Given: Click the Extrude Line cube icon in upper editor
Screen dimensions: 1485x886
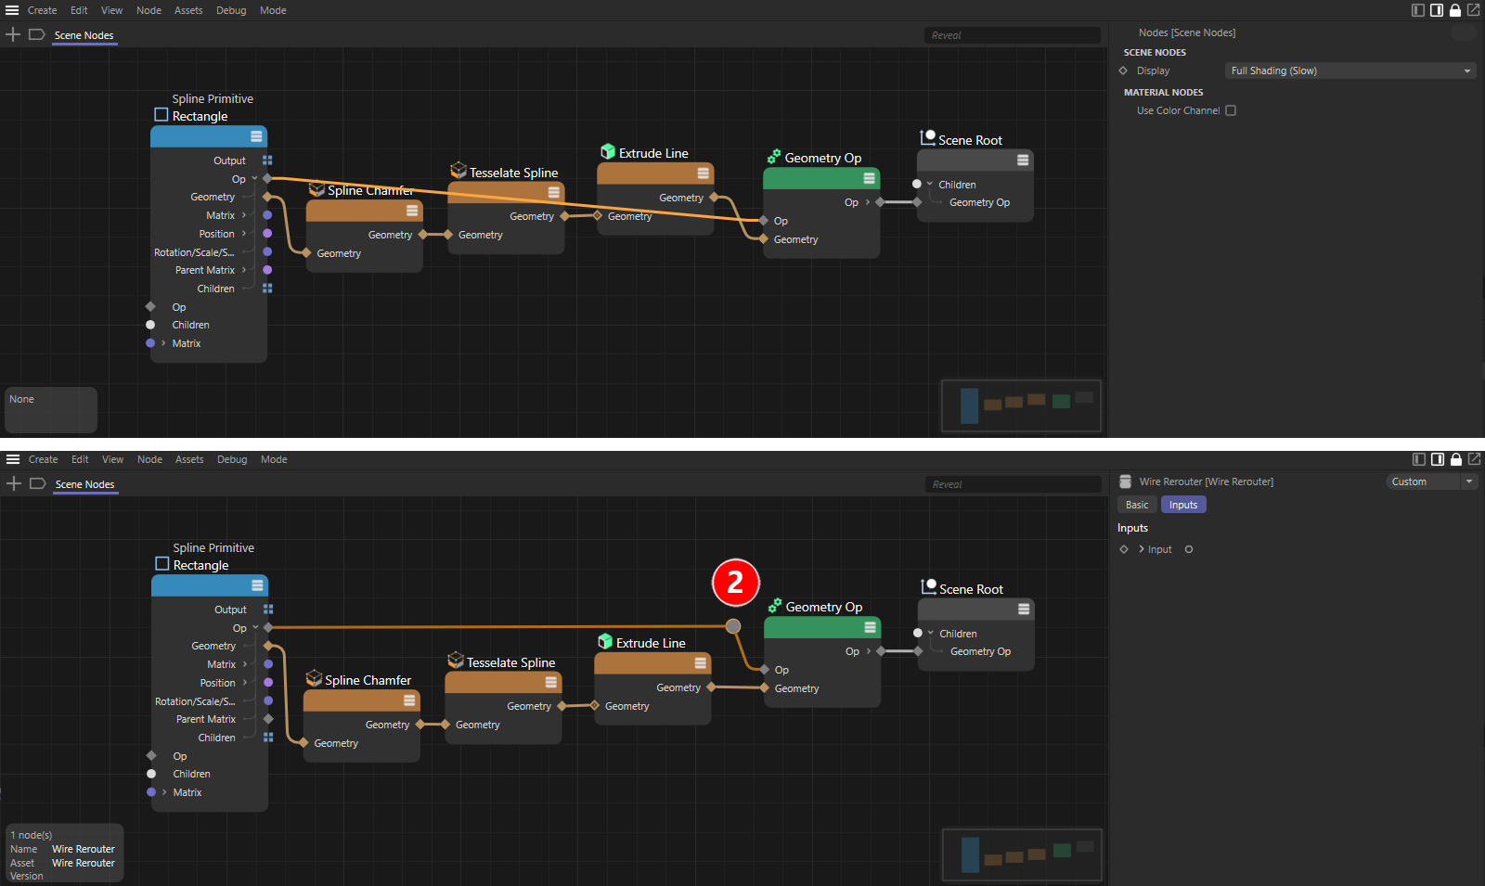Looking at the screenshot, I should pos(608,152).
